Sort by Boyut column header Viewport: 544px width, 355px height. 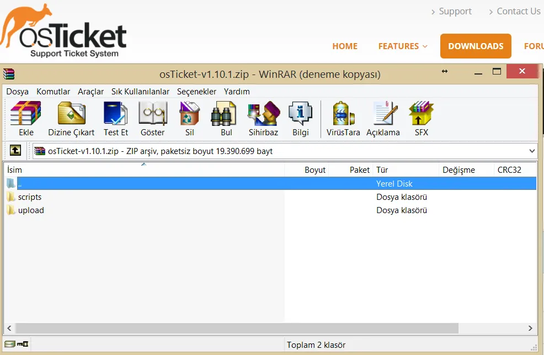pos(306,169)
